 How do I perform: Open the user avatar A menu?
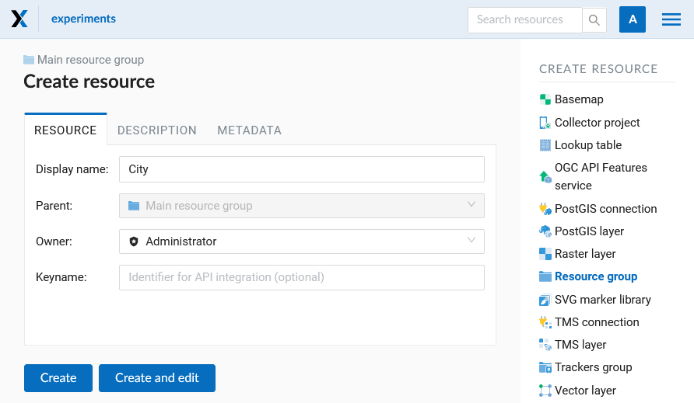(x=632, y=19)
